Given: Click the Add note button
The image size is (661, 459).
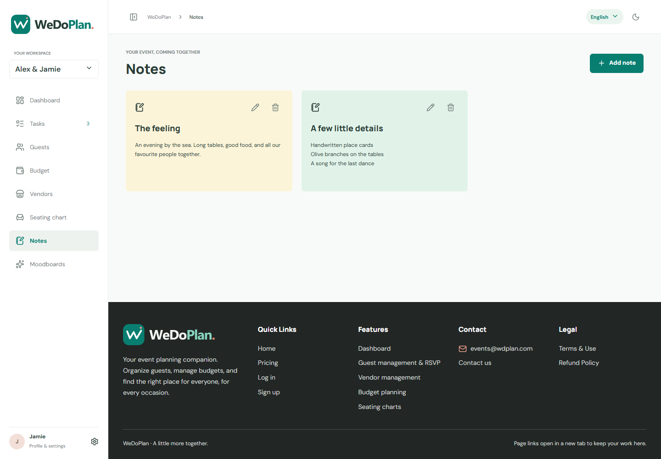Looking at the screenshot, I should tap(616, 63).
